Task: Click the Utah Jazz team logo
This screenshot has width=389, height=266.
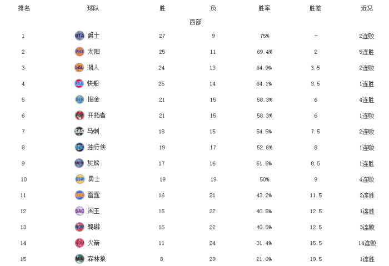Action: (x=79, y=36)
